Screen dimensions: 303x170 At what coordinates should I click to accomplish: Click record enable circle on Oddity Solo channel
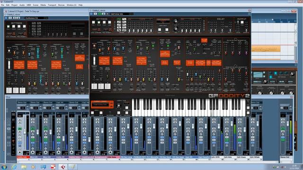[20, 152]
